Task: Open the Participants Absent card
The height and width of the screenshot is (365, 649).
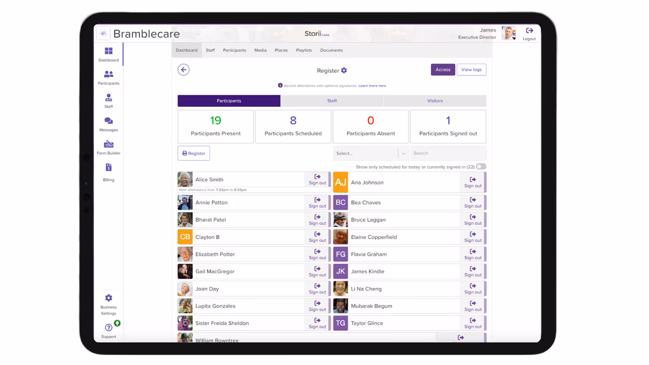Action: (371, 127)
